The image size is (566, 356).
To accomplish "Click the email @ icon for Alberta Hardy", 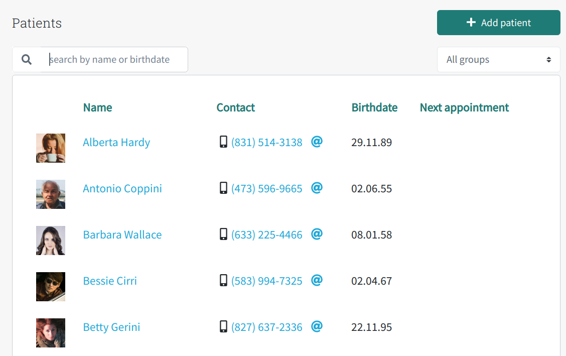I will pyautogui.click(x=317, y=142).
